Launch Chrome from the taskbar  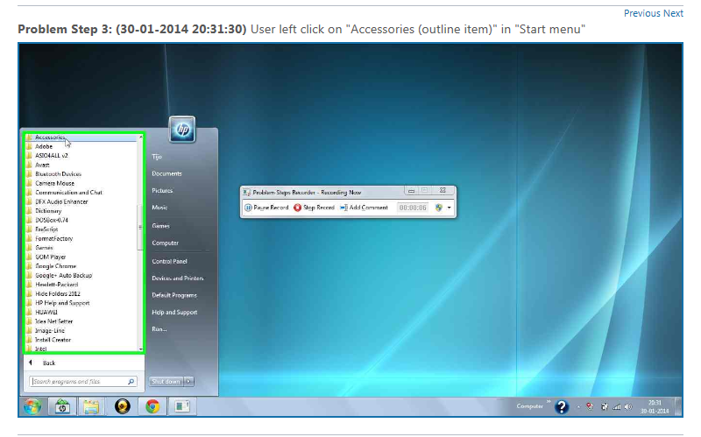point(152,406)
